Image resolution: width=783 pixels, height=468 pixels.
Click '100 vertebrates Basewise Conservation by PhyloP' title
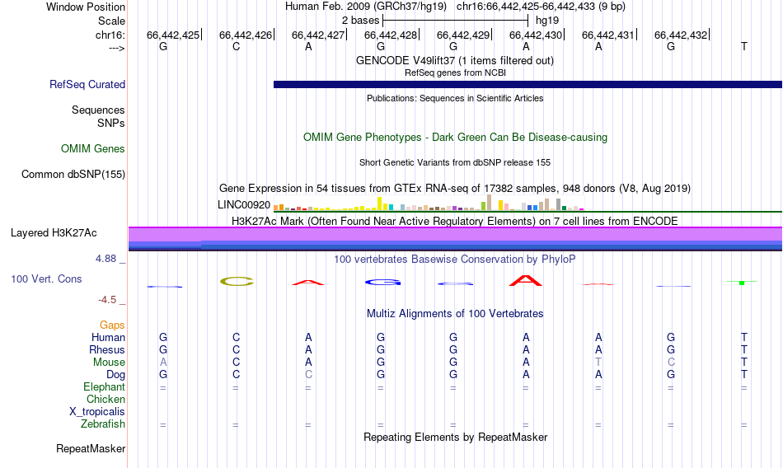tap(455, 260)
